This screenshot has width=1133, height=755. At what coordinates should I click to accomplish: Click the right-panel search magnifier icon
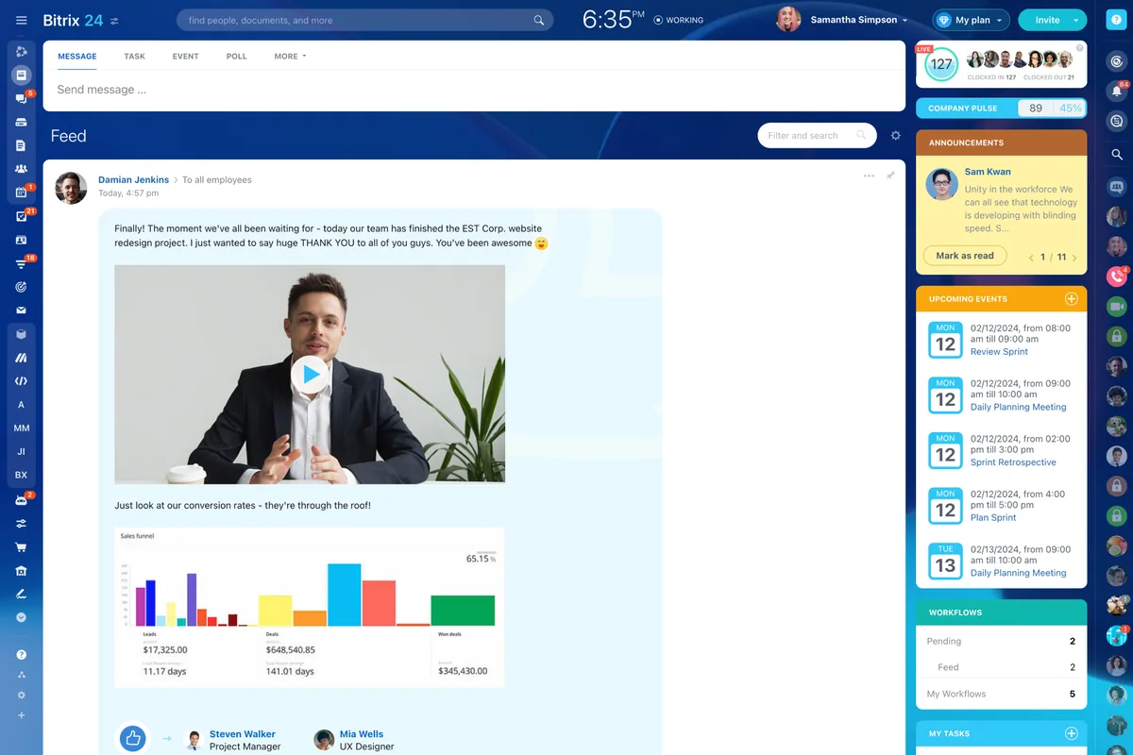coord(1117,154)
